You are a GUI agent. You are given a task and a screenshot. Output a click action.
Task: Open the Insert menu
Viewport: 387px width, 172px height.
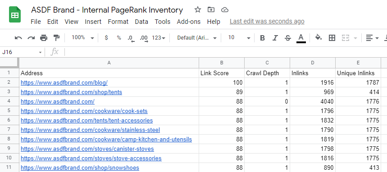click(93, 22)
